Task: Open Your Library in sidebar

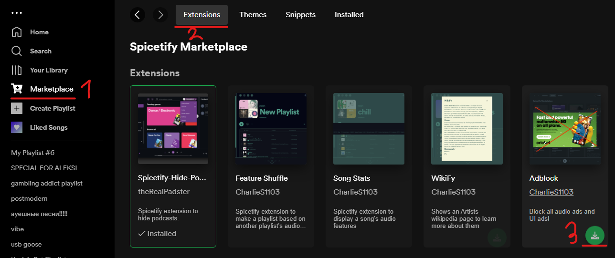Action: click(x=49, y=70)
